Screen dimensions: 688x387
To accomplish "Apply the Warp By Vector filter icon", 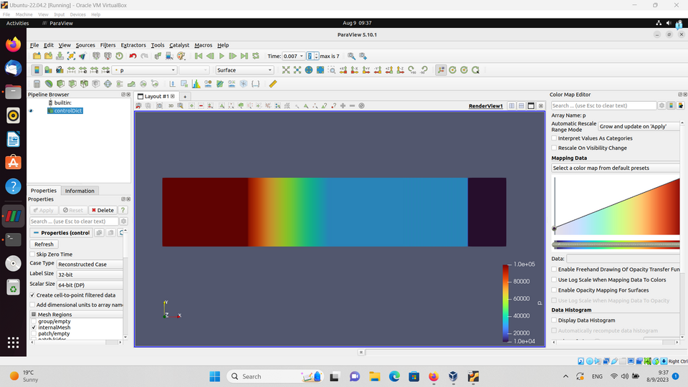I will click(131, 84).
